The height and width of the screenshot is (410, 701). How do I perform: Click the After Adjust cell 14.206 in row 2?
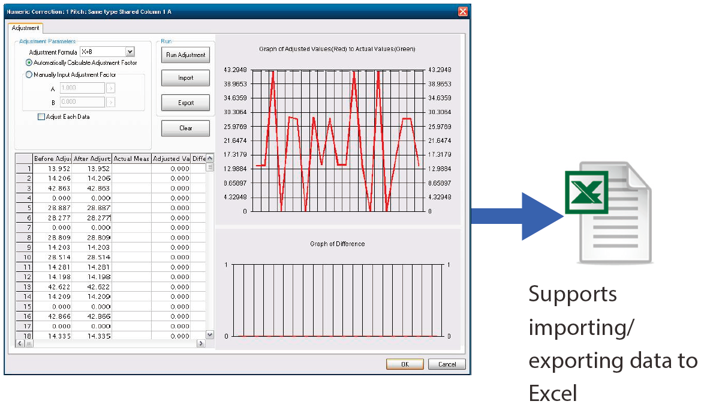click(x=92, y=179)
